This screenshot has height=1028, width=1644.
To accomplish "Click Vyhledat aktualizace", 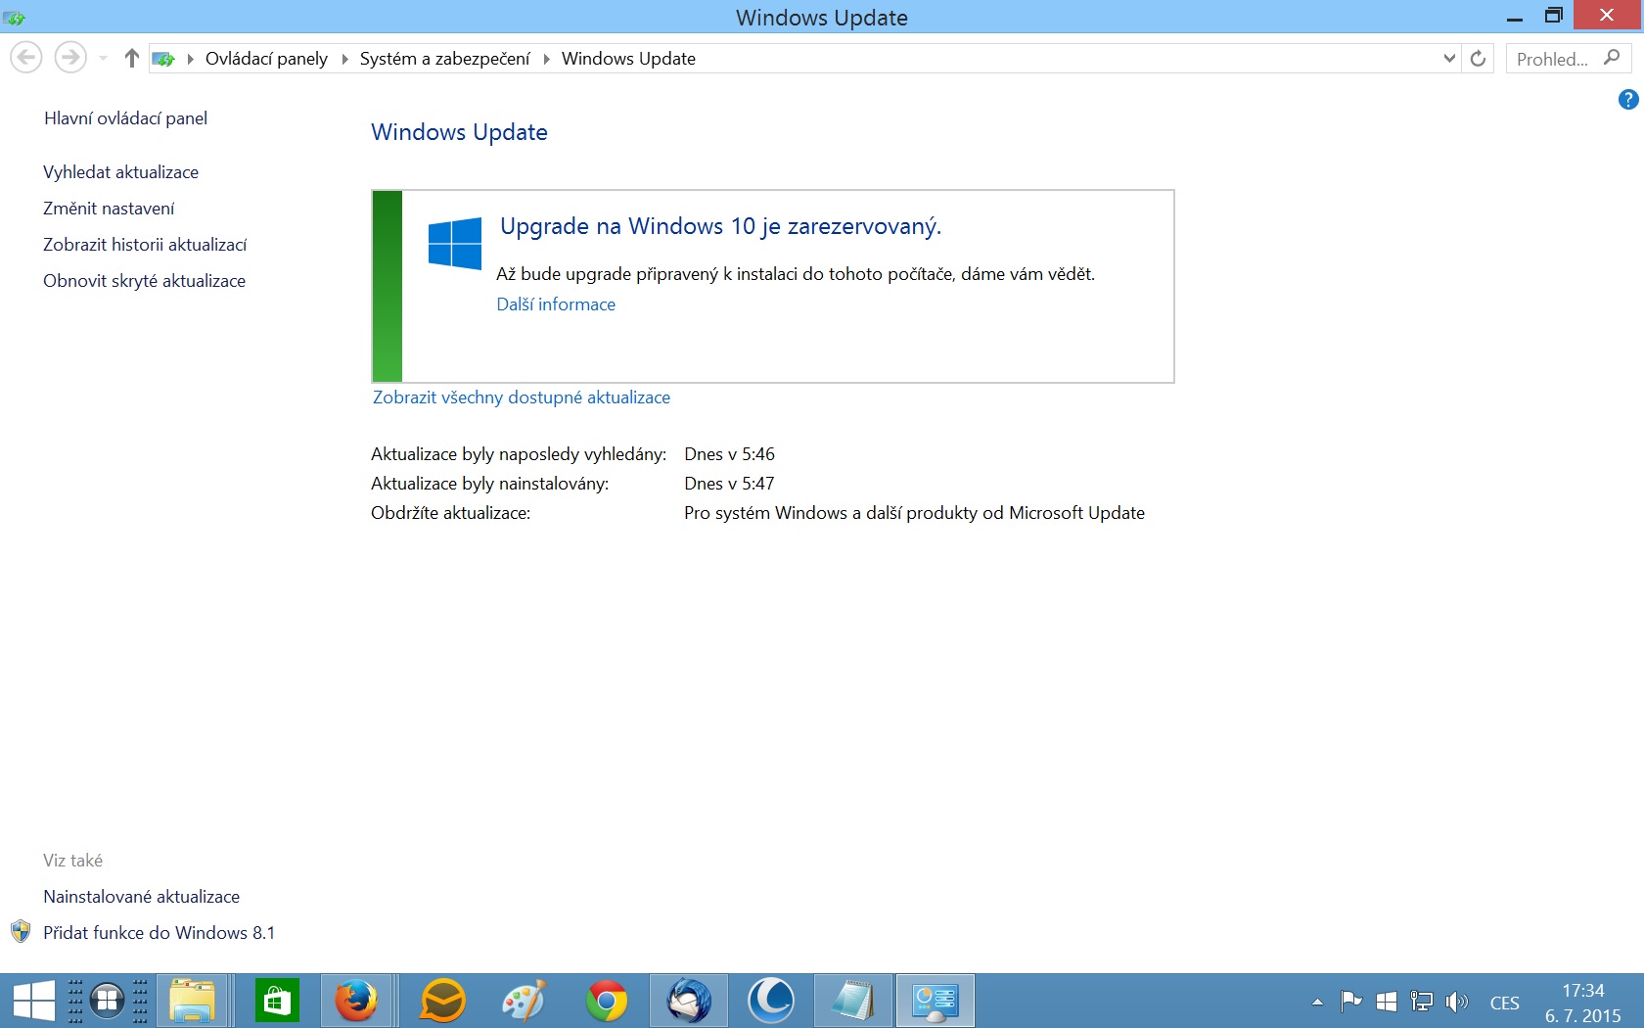I will pyautogui.click(x=120, y=172).
